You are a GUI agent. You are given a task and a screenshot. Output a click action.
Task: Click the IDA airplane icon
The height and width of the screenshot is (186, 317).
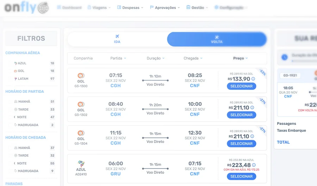pyautogui.click(x=117, y=36)
